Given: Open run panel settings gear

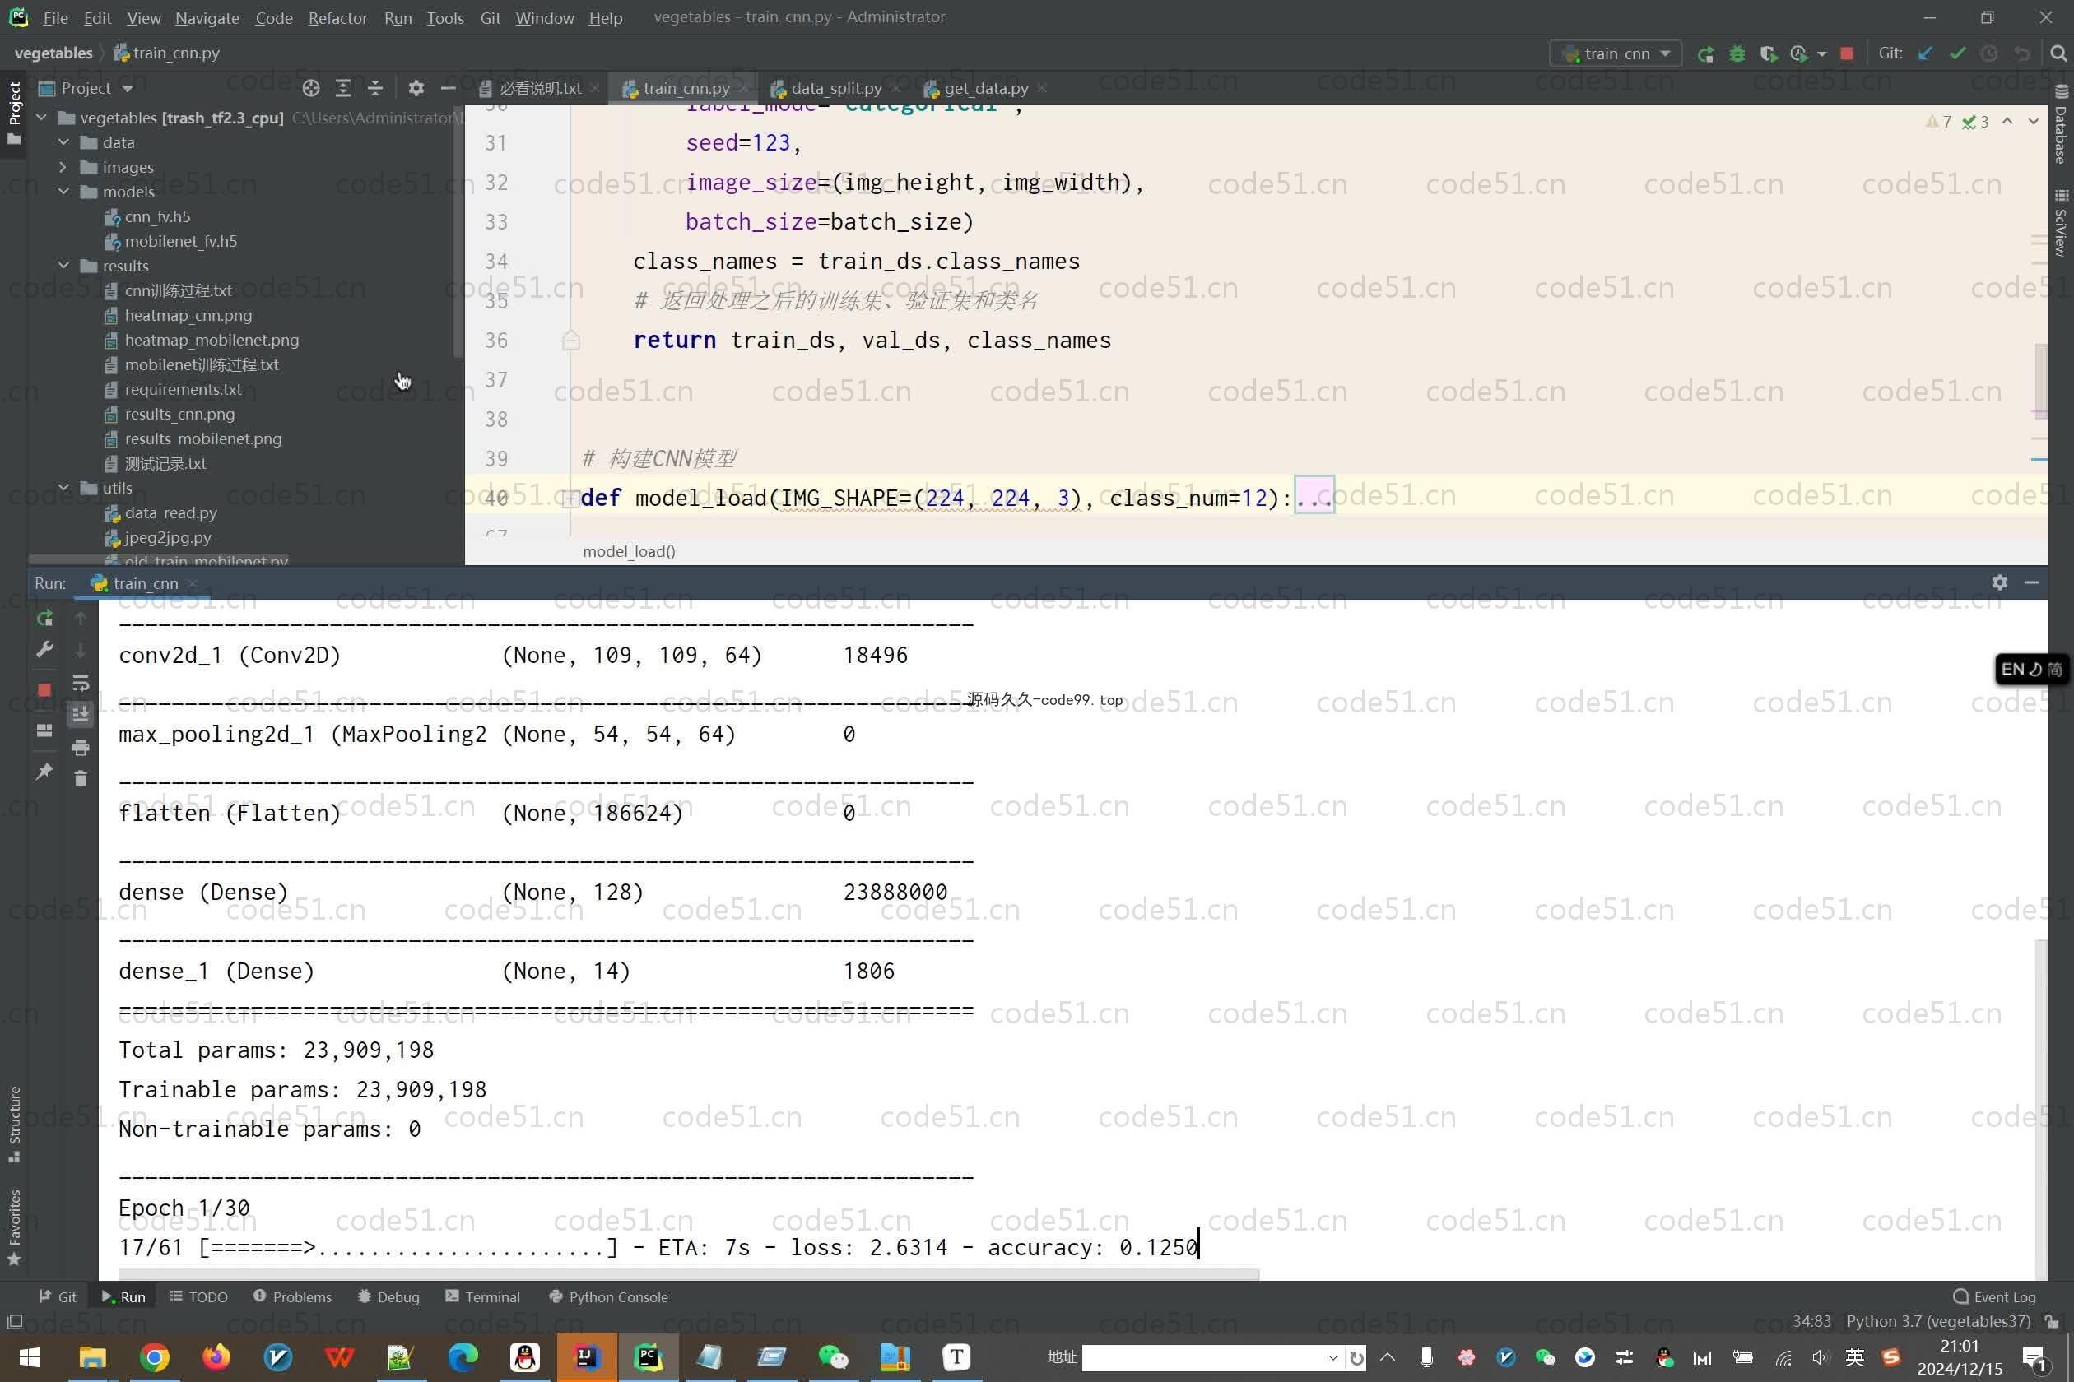Looking at the screenshot, I should [x=1999, y=582].
